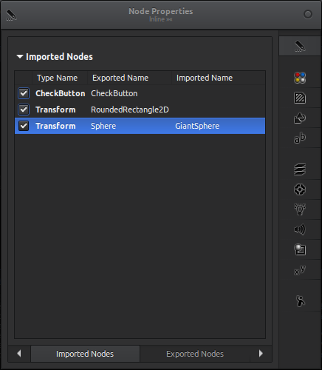Open the Node Properties editor sidebar icon
Viewport: 322px width, 370px height.
(300, 46)
